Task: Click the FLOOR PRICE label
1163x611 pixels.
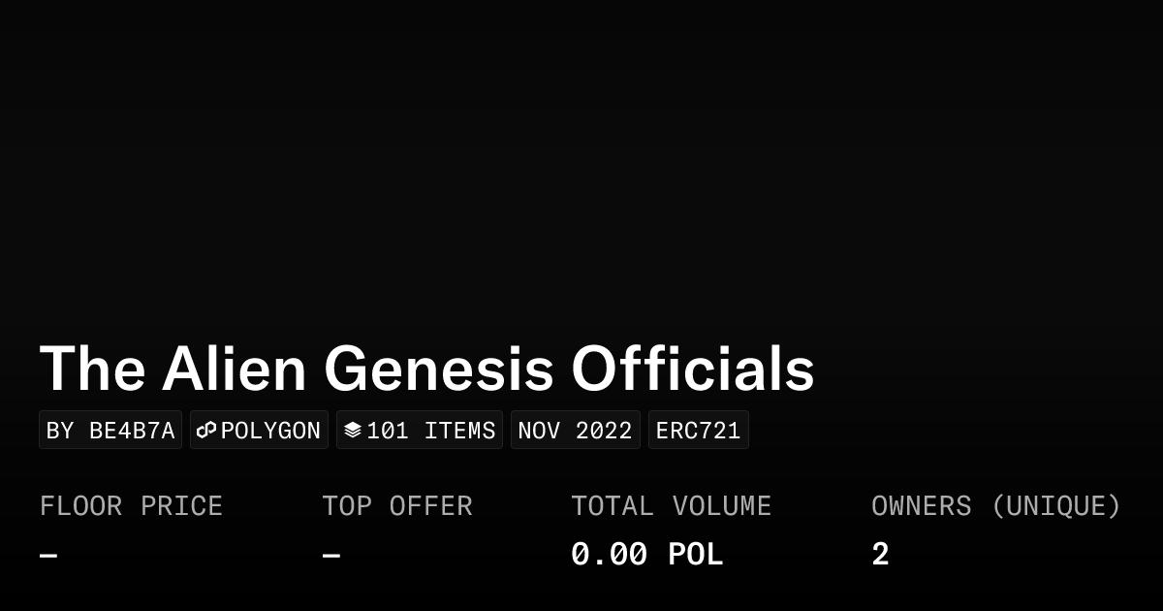Action: click(x=131, y=506)
